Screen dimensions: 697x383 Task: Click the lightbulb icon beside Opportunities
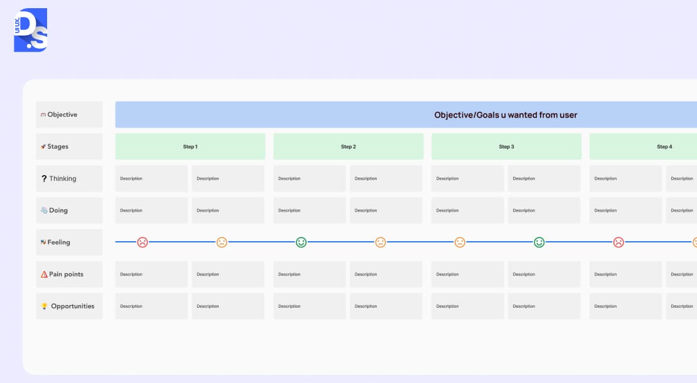pyautogui.click(x=44, y=306)
